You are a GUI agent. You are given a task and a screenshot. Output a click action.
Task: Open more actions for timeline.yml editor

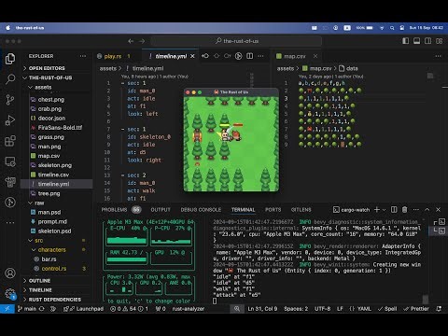(260, 56)
